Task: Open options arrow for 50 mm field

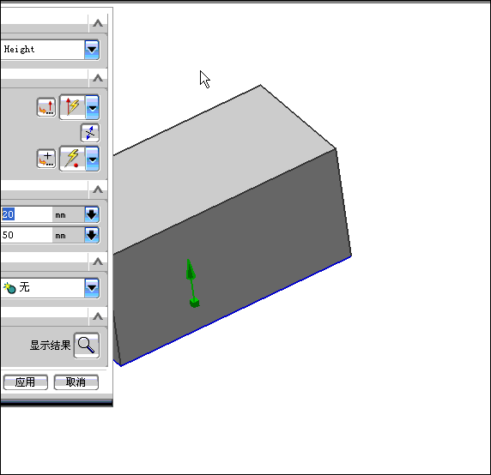Action: (x=92, y=235)
